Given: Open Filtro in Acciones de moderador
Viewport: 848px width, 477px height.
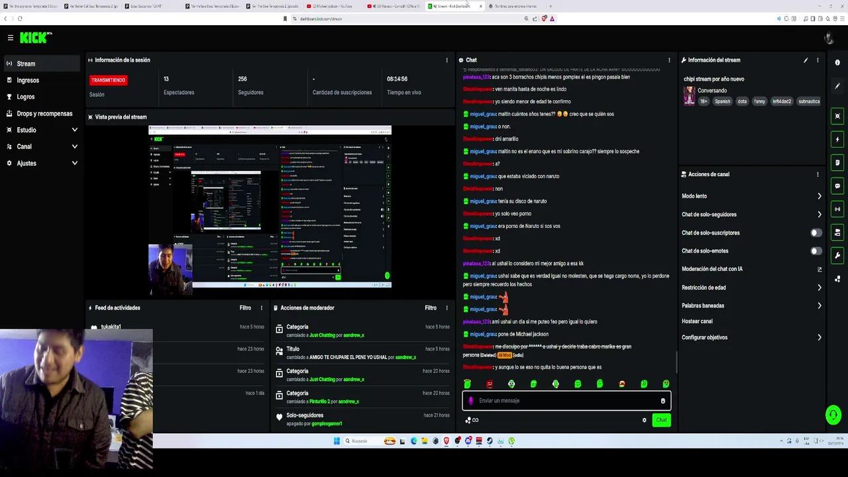Looking at the screenshot, I should (431, 308).
